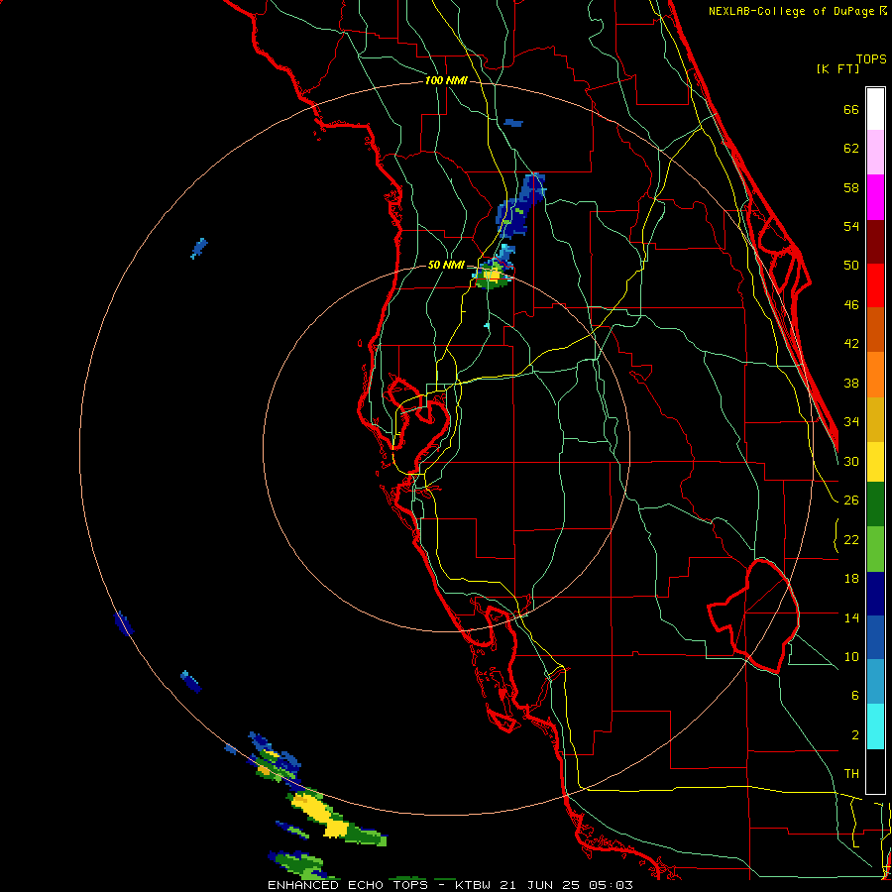The height and width of the screenshot is (892, 892).
Task: Pick the navy swatch in the color scale
Action: 875,594
